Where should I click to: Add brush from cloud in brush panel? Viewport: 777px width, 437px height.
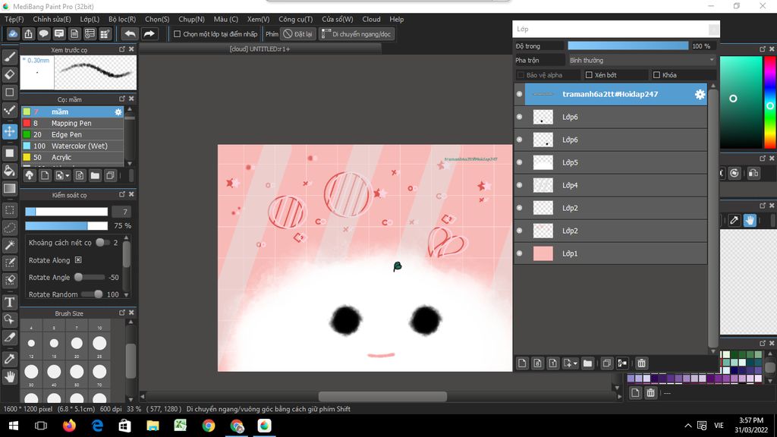(x=30, y=175)
